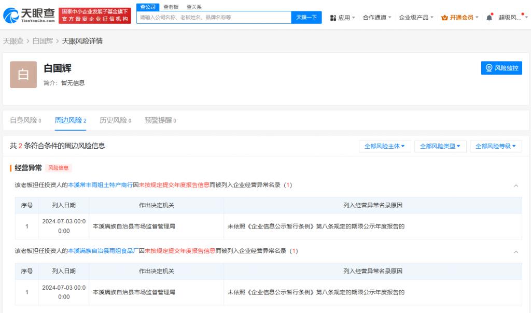Switch to the 历史风险 tab
The image size is (531, 313).
(x=115, y=120)
